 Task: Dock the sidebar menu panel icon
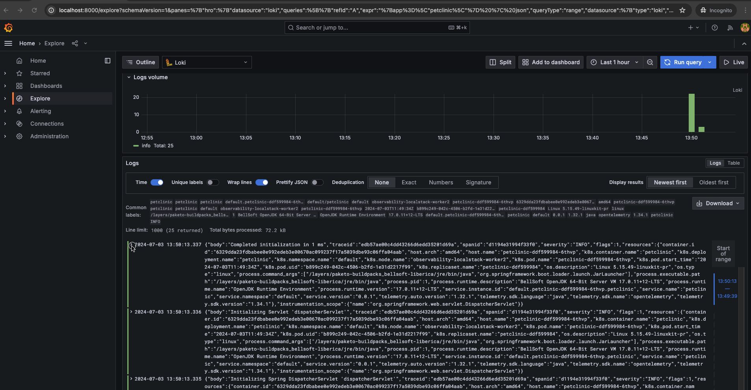(108, 61)
